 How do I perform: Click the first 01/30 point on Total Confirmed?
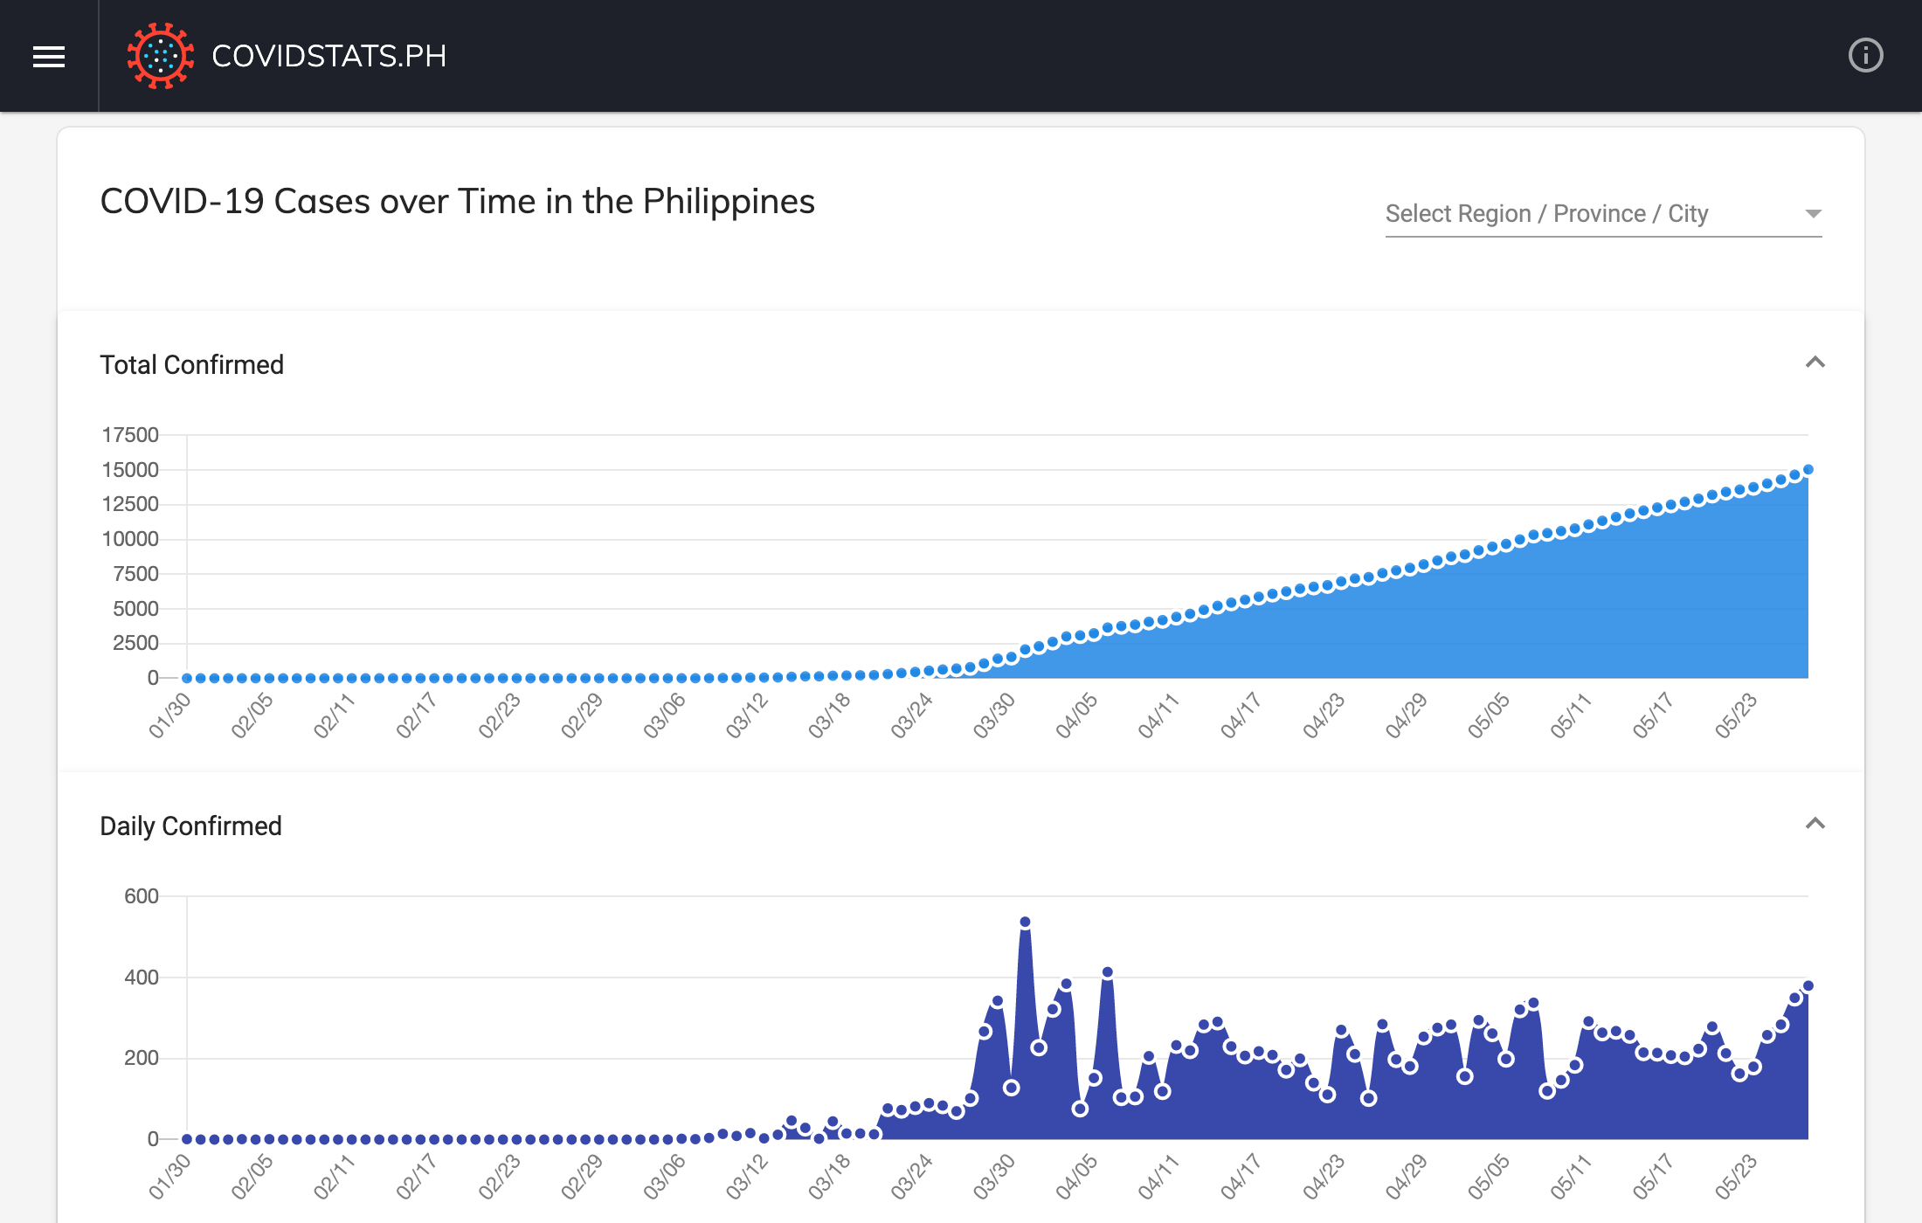187,678
